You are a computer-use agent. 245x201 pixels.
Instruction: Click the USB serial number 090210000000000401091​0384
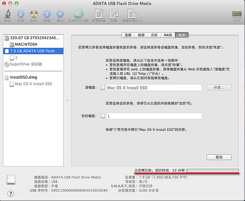[79, 191]
